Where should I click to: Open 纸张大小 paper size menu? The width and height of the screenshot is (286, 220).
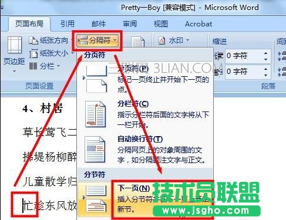[x=51, y=53]
